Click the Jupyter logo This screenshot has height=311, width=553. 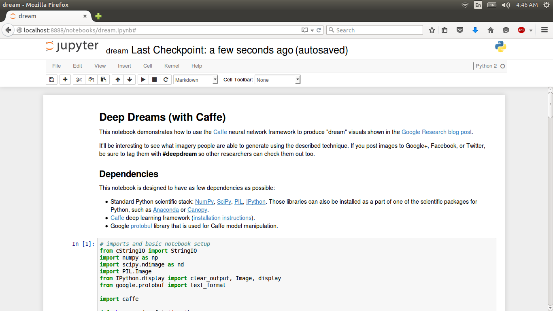coord(72,46)
